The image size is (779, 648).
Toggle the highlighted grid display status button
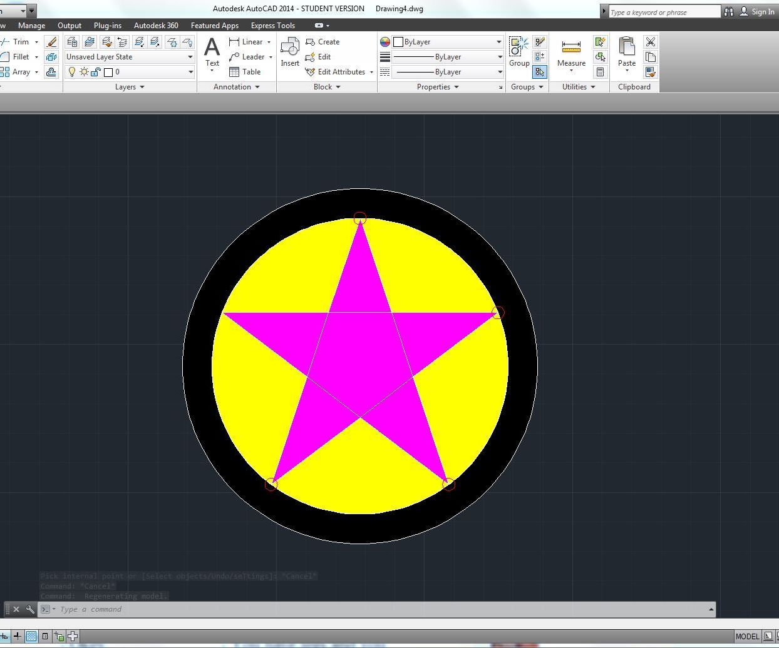click(x=31, y=636)
